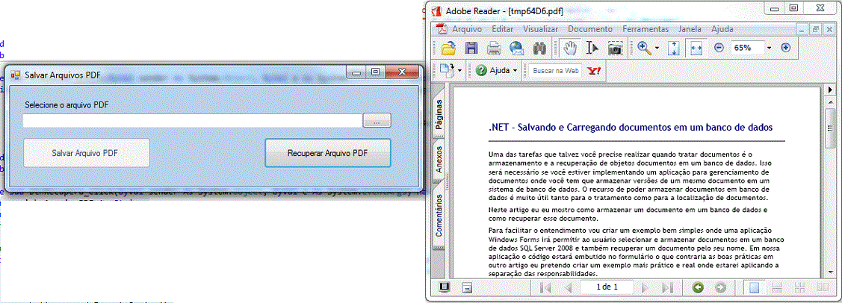
Task: Click the scroll up arrow of document scrollbar
Action: (x=831, y=102)
